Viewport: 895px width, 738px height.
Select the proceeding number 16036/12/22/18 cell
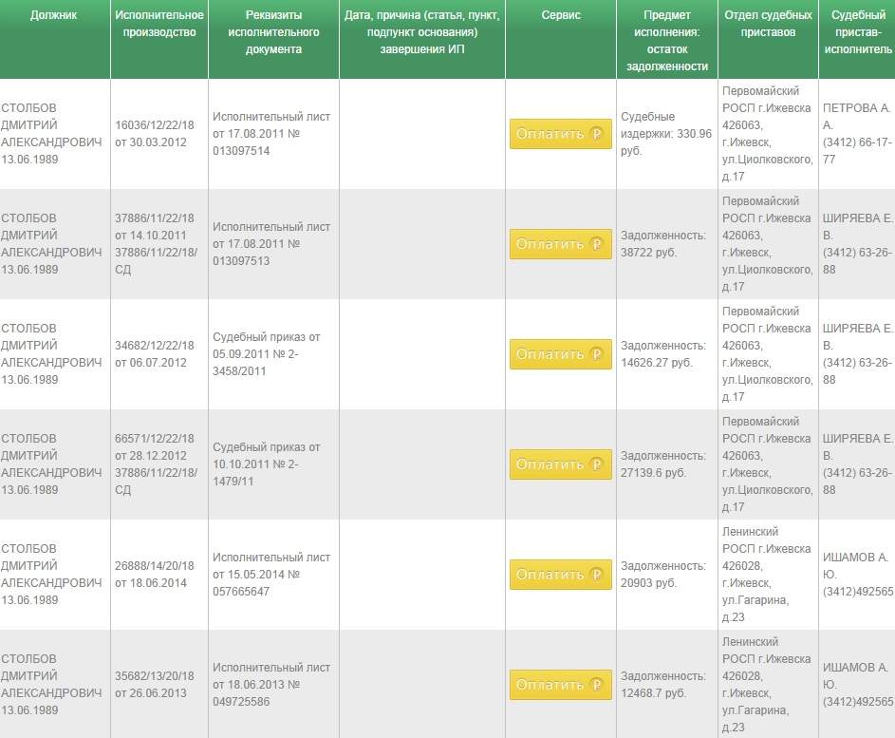[x=155, y=134]
